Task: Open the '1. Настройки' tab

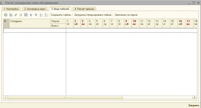Action: 11,9
